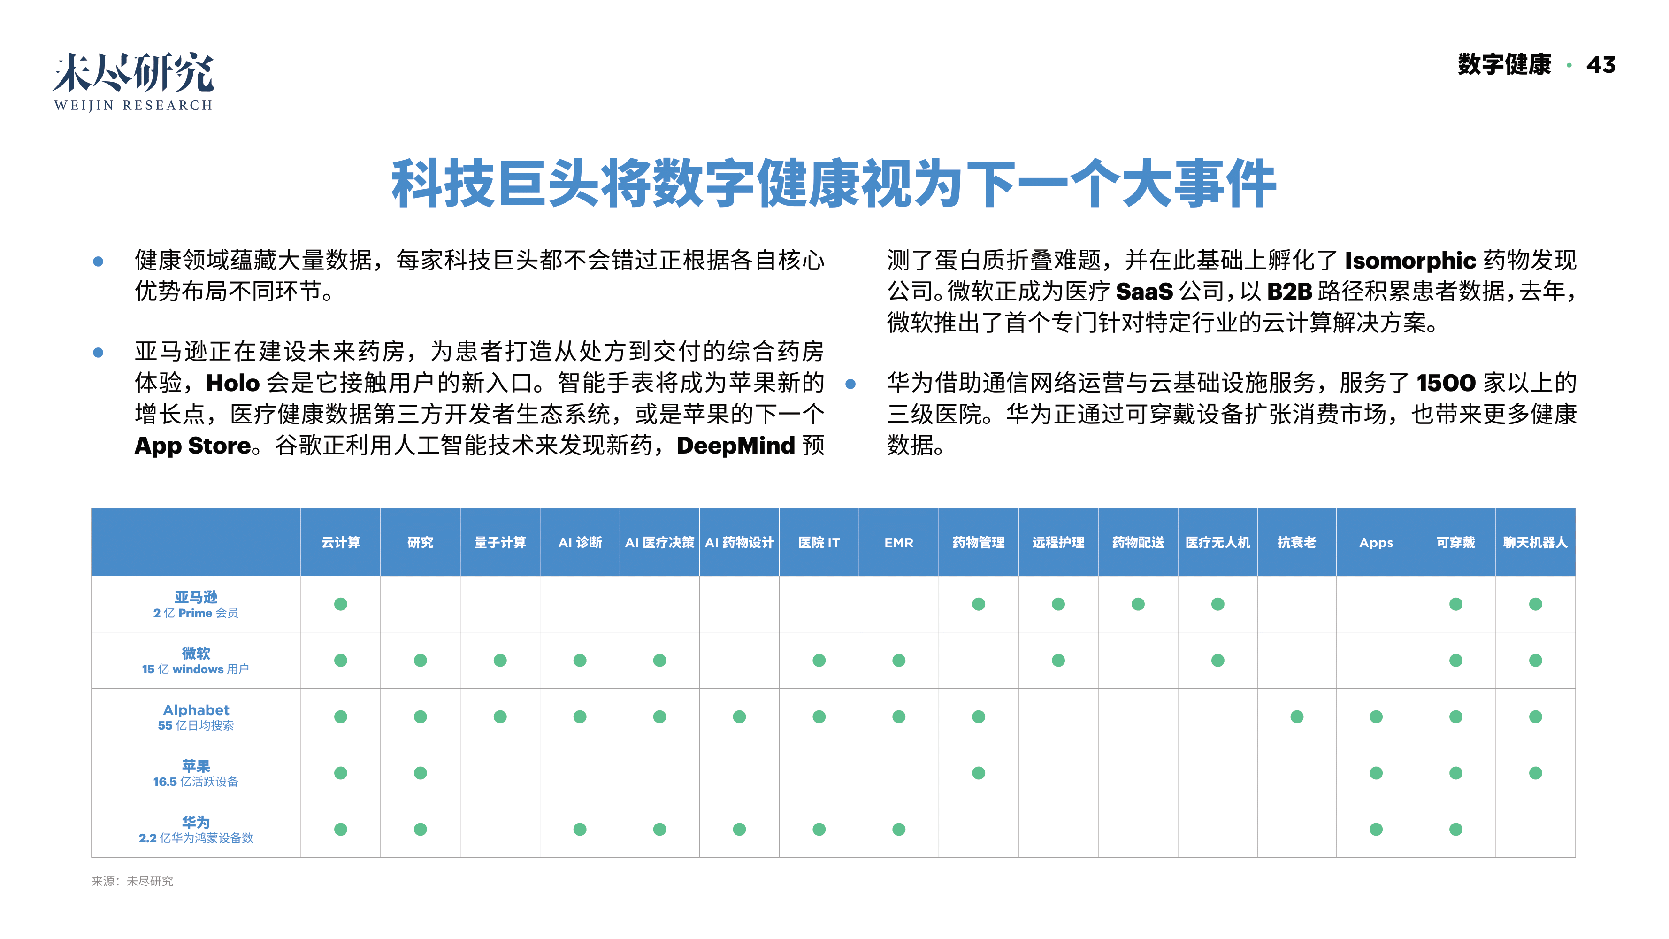
Task: Expand the Apps column header
Action: point(1376,543)
